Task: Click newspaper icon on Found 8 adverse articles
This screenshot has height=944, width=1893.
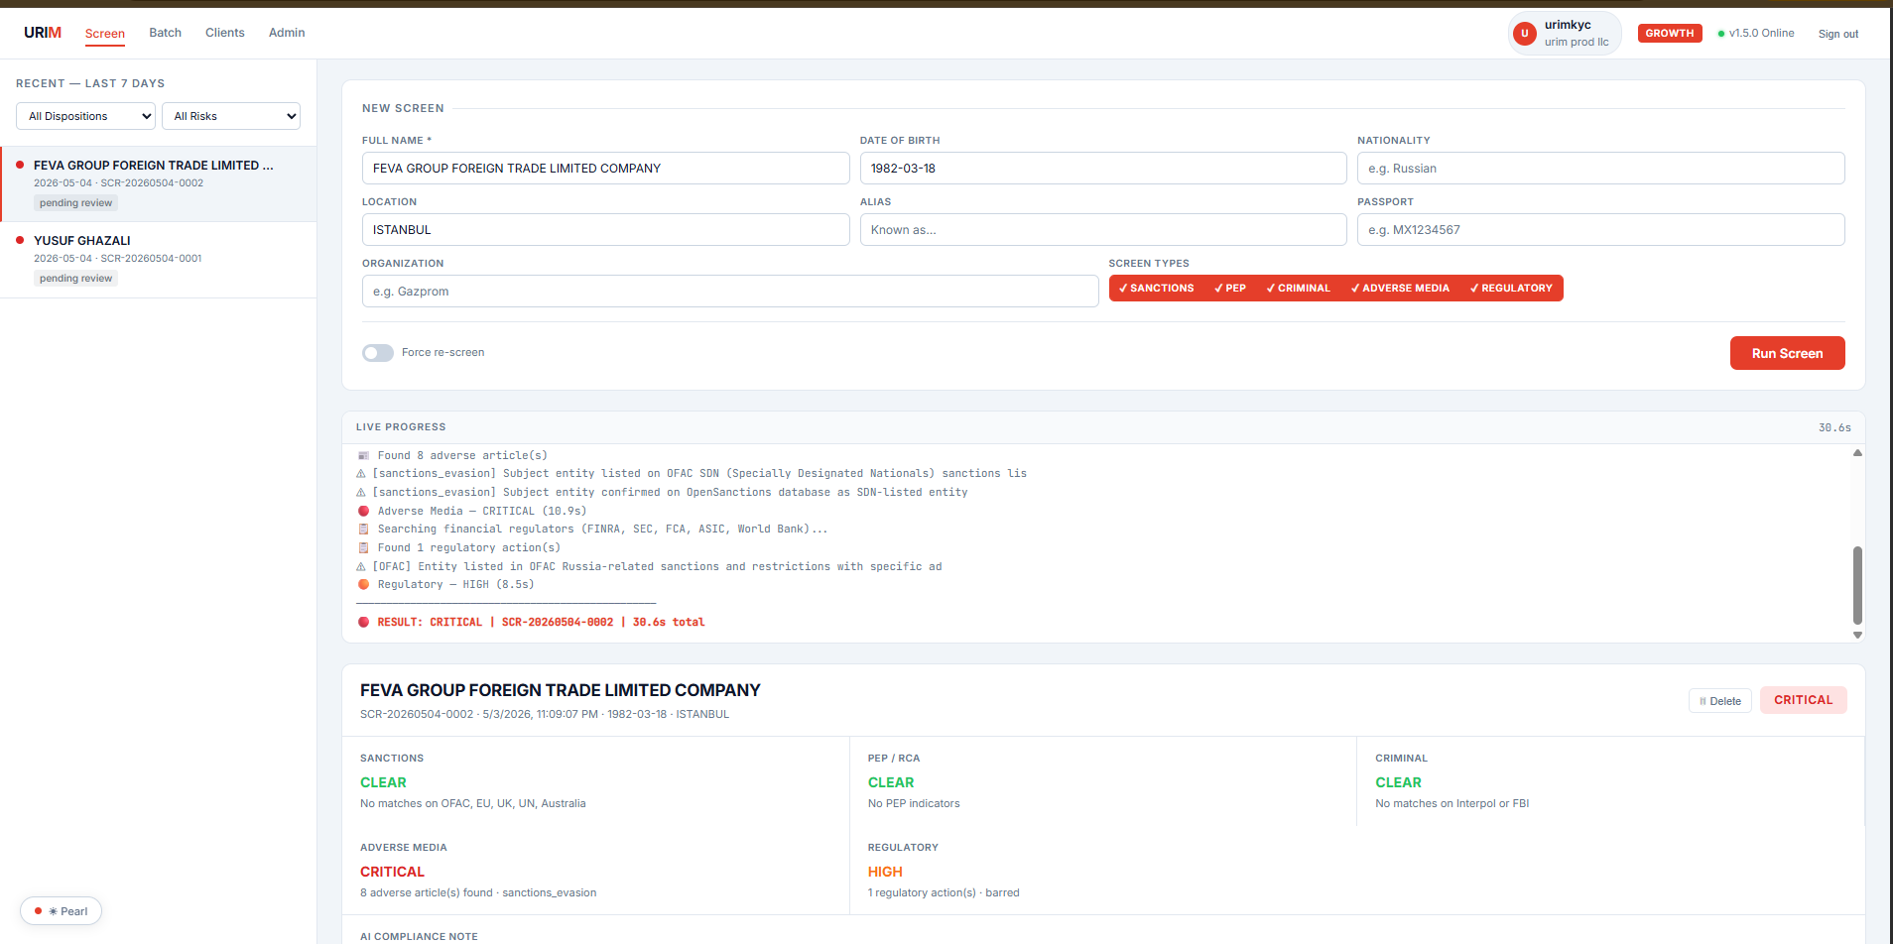Action: (364, 456)
